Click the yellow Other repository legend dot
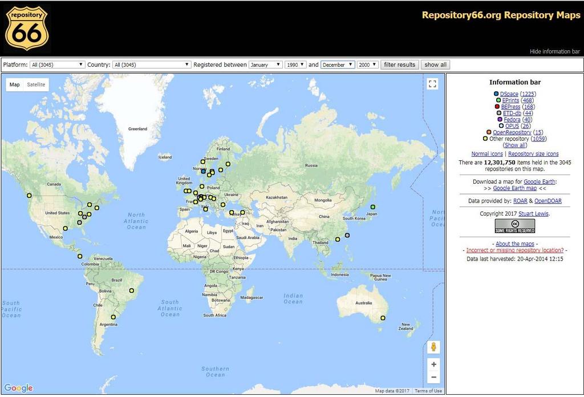Screen dimensions: 584x397 [x=485, y=139]
